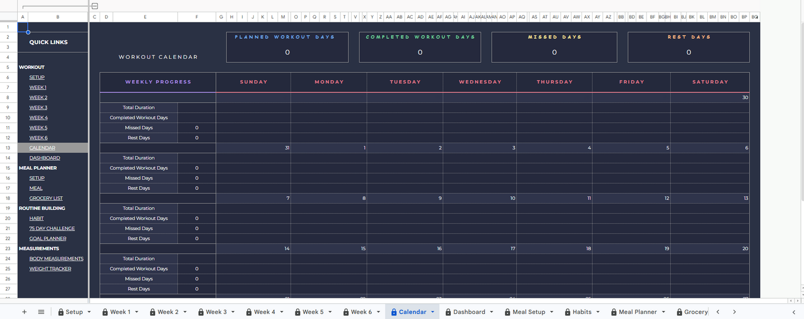The image size is (804, 319).
Task: Open the WEIGHT TRACKER link
Action: (x=50, y=268)
